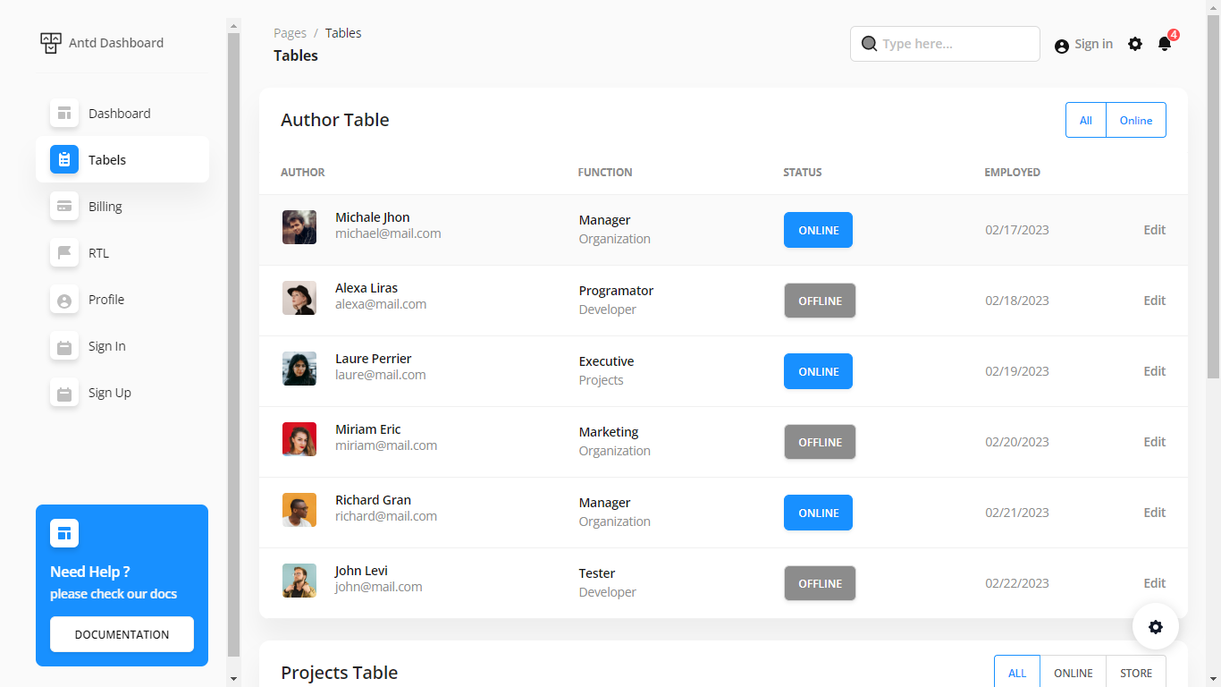Open notifications bell with badge 4
This screenshot has width=1221, height=687.
[x=1165, y=43]
